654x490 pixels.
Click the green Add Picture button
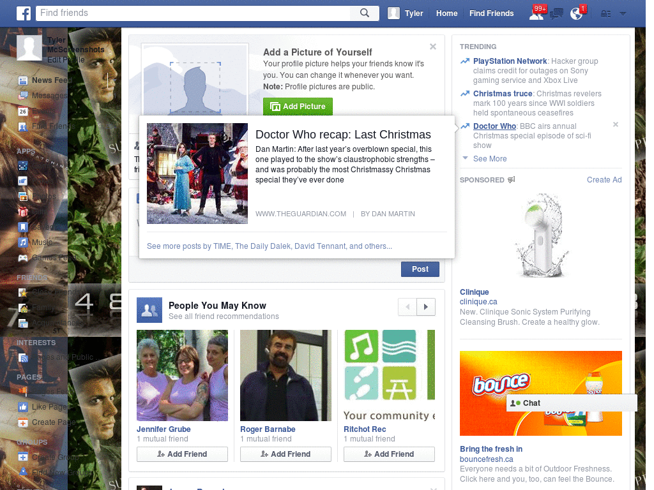298,107
